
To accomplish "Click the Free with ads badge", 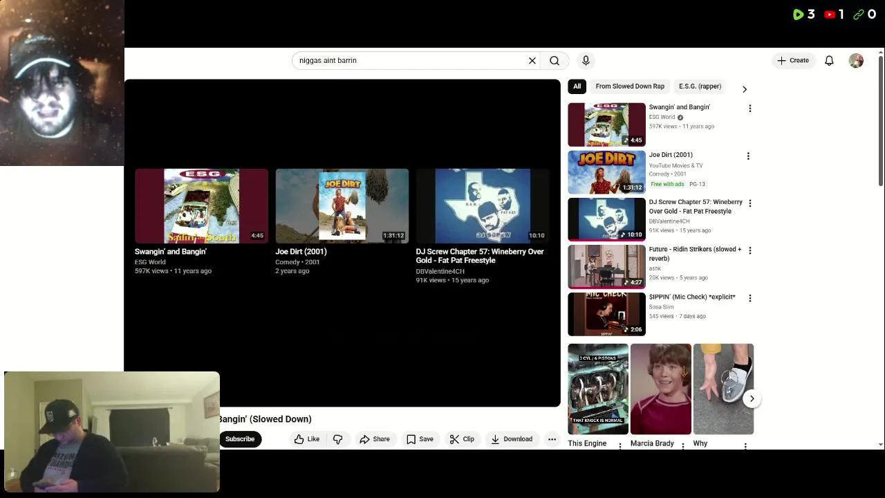I will point(668,184).
